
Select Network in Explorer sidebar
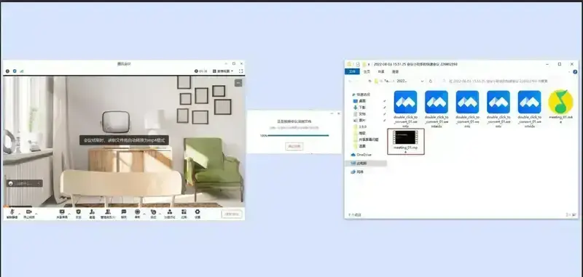click(x=357, y=172)
